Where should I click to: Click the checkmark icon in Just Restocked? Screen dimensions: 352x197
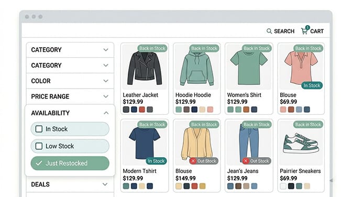[x=39, y=163]
